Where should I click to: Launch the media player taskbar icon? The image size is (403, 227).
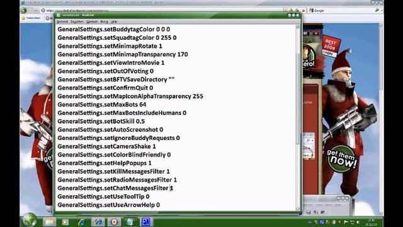tap(65, 221)
